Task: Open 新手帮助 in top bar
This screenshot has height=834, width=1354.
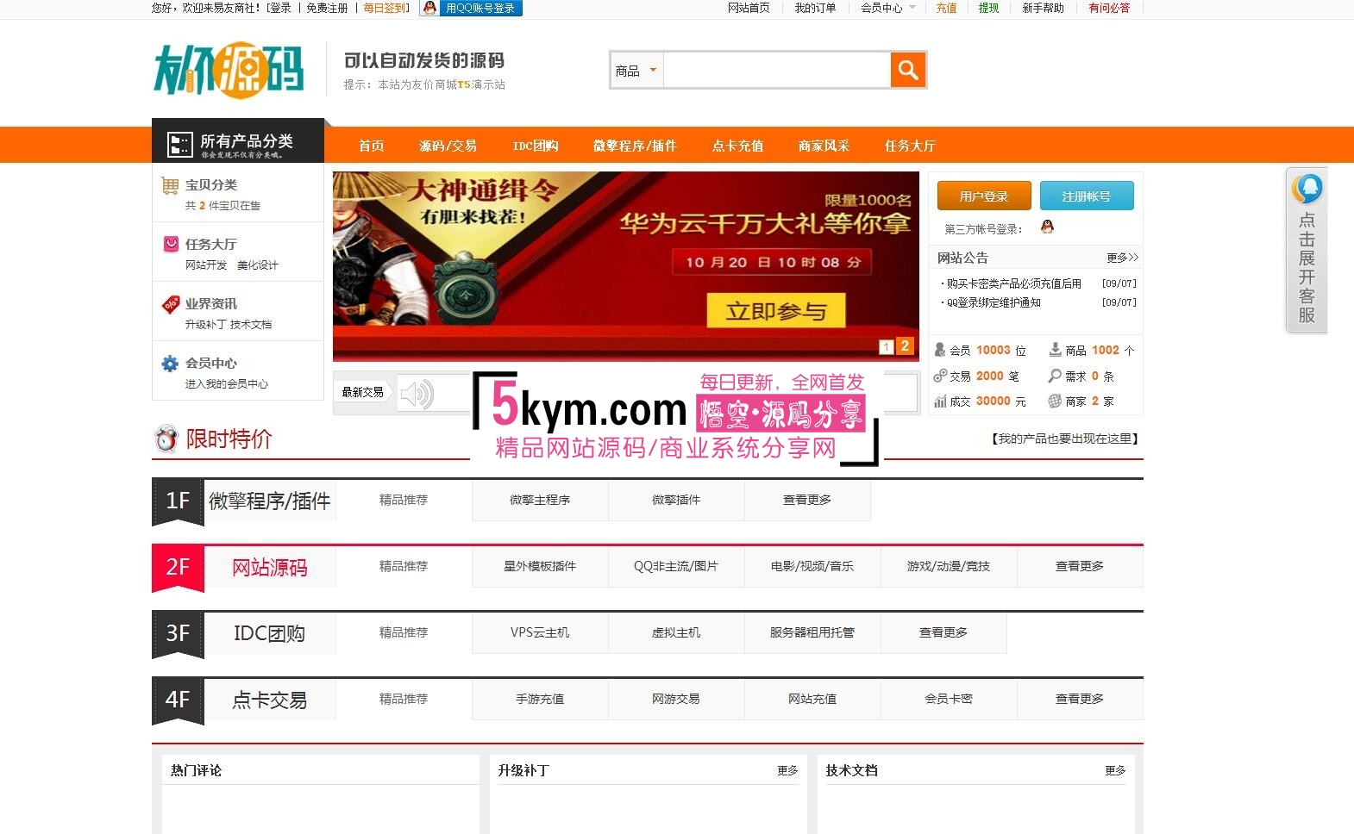Action: (x=1043, y=8)
